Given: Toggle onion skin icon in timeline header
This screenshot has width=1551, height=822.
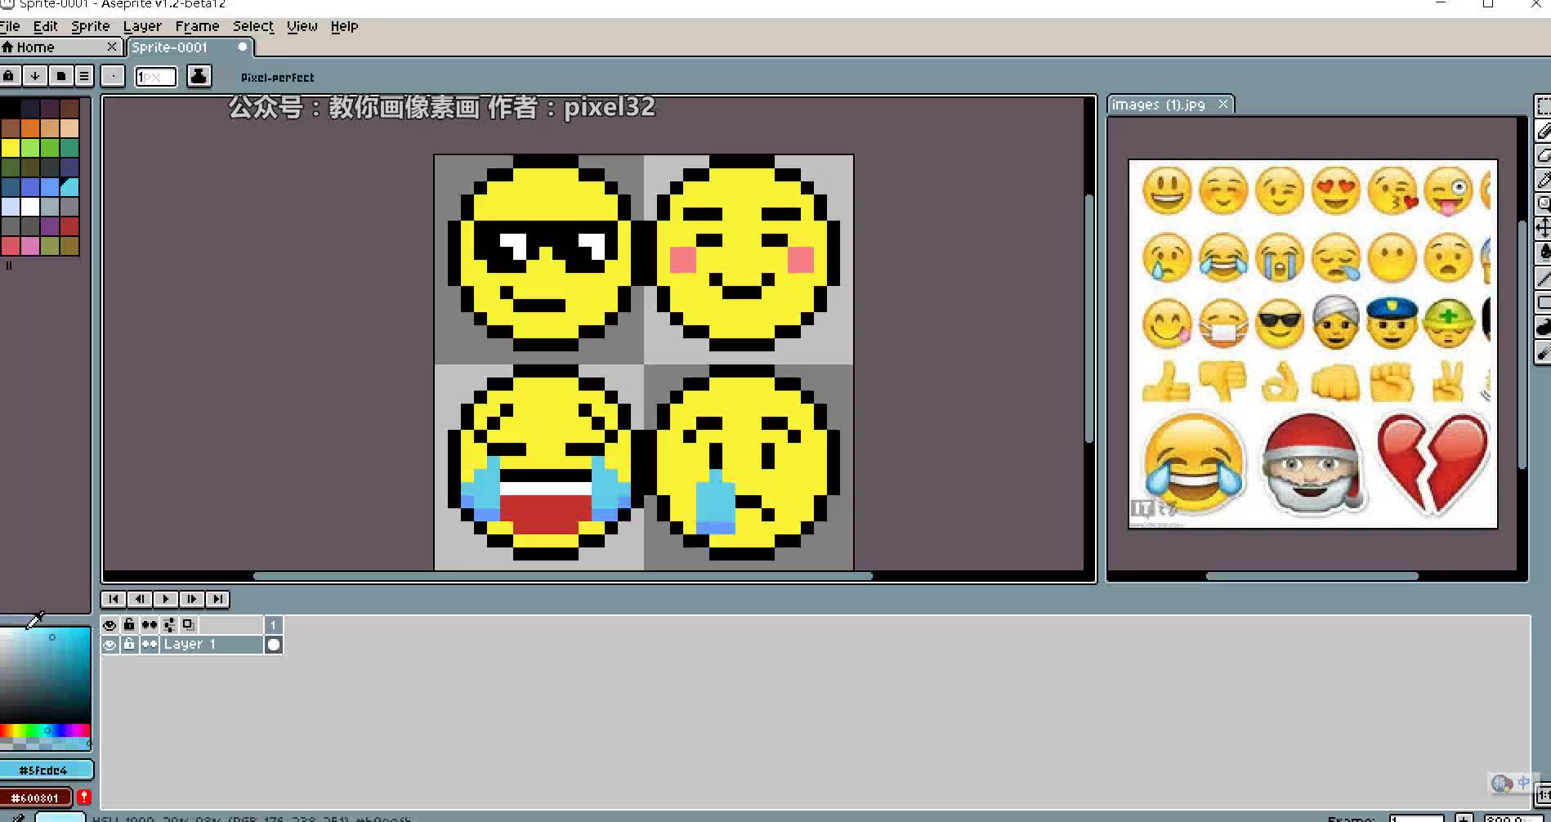Looking at the screenshot, I should tap(189, 625).
